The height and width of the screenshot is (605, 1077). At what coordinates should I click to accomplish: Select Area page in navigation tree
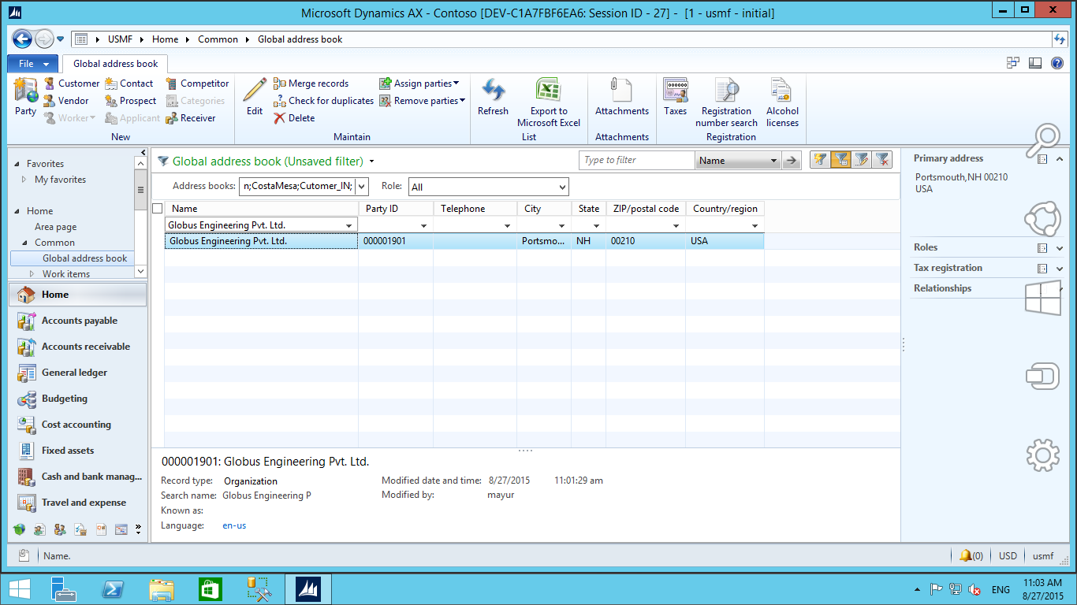click(55, 227)
